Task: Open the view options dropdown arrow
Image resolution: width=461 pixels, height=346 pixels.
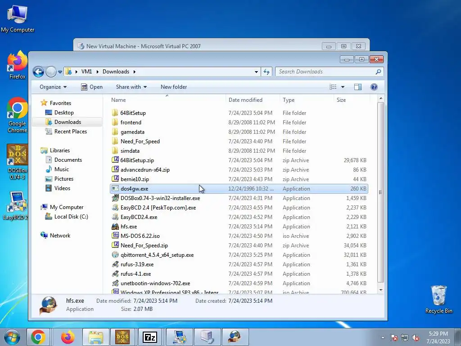Action: click(343, 87)
